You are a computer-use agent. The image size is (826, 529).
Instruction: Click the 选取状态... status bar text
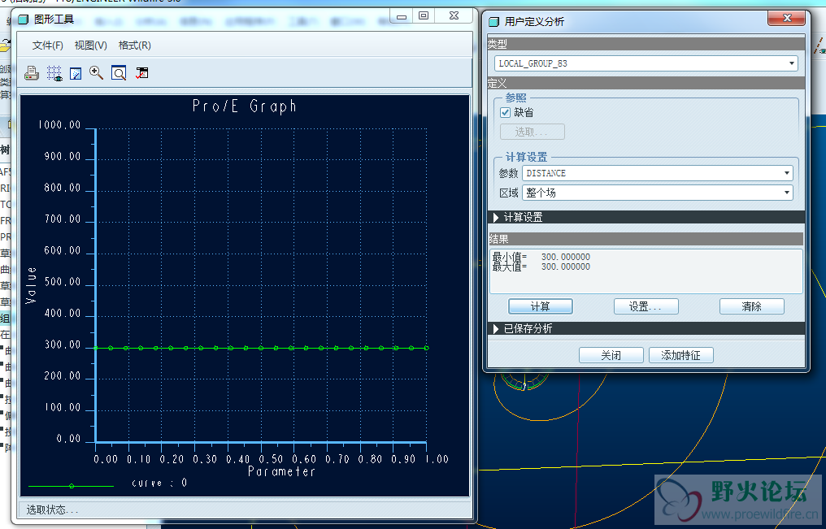pyautogui.click(x=52, y=509)
